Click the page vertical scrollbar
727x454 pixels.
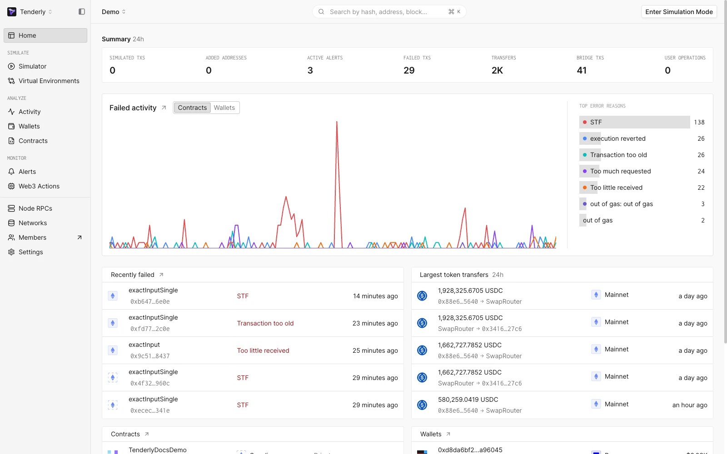pos(725,173)
